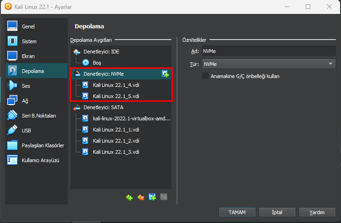341x223 pixels.
Task: Click disk icon of Kali Linux 22.1_1.vdi
Action: tap(85, 130)
